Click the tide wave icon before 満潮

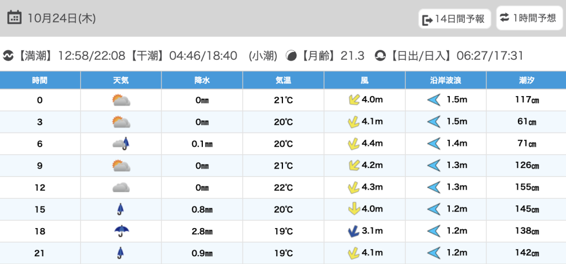[8, 56]
